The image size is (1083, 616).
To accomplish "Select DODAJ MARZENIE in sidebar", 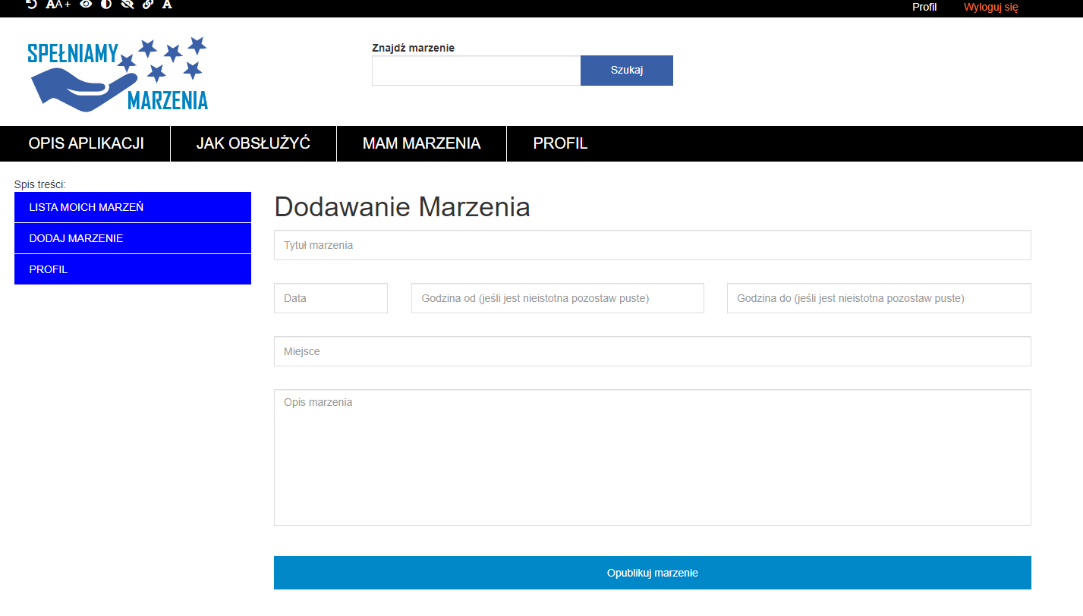I will click(132, 238).
